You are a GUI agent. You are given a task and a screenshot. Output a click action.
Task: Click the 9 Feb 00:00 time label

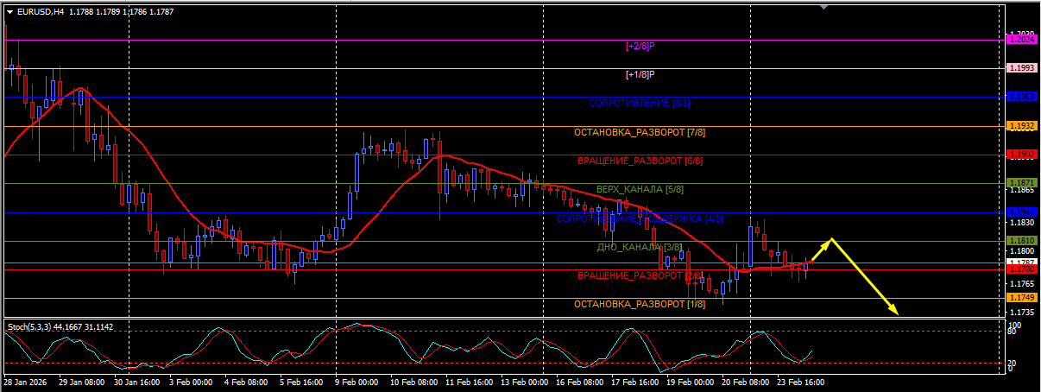point(356,381)
